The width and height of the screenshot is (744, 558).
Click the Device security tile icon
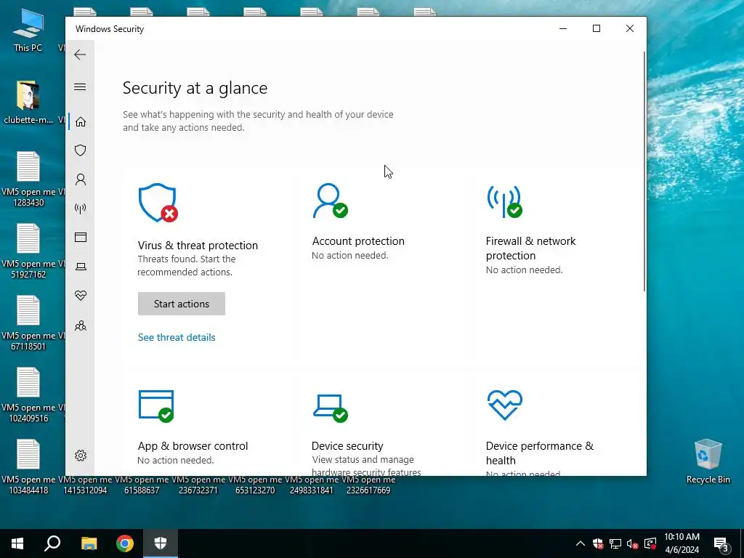(331, 408)
